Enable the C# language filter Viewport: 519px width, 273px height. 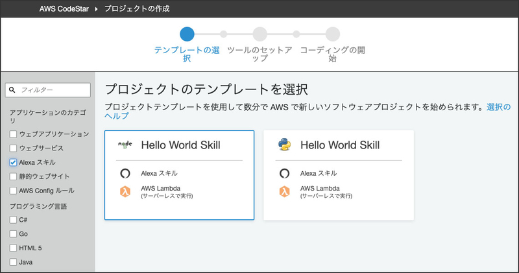[x=13, y=220]
